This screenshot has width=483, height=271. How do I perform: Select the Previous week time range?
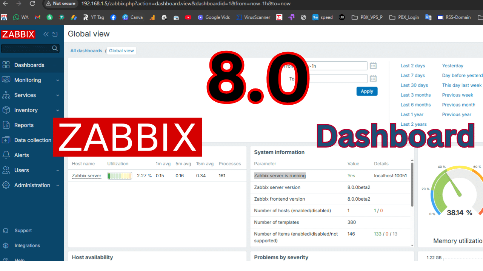[x=458, y=95]
